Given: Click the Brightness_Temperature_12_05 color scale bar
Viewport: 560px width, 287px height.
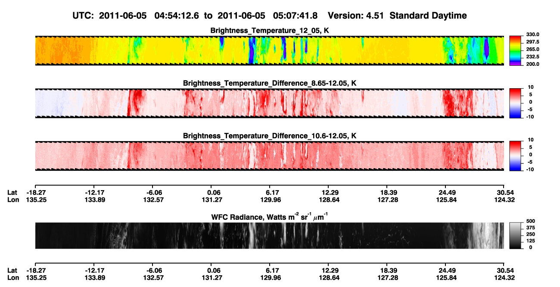Looking at the screenshot, I should [x=515, y=51].
